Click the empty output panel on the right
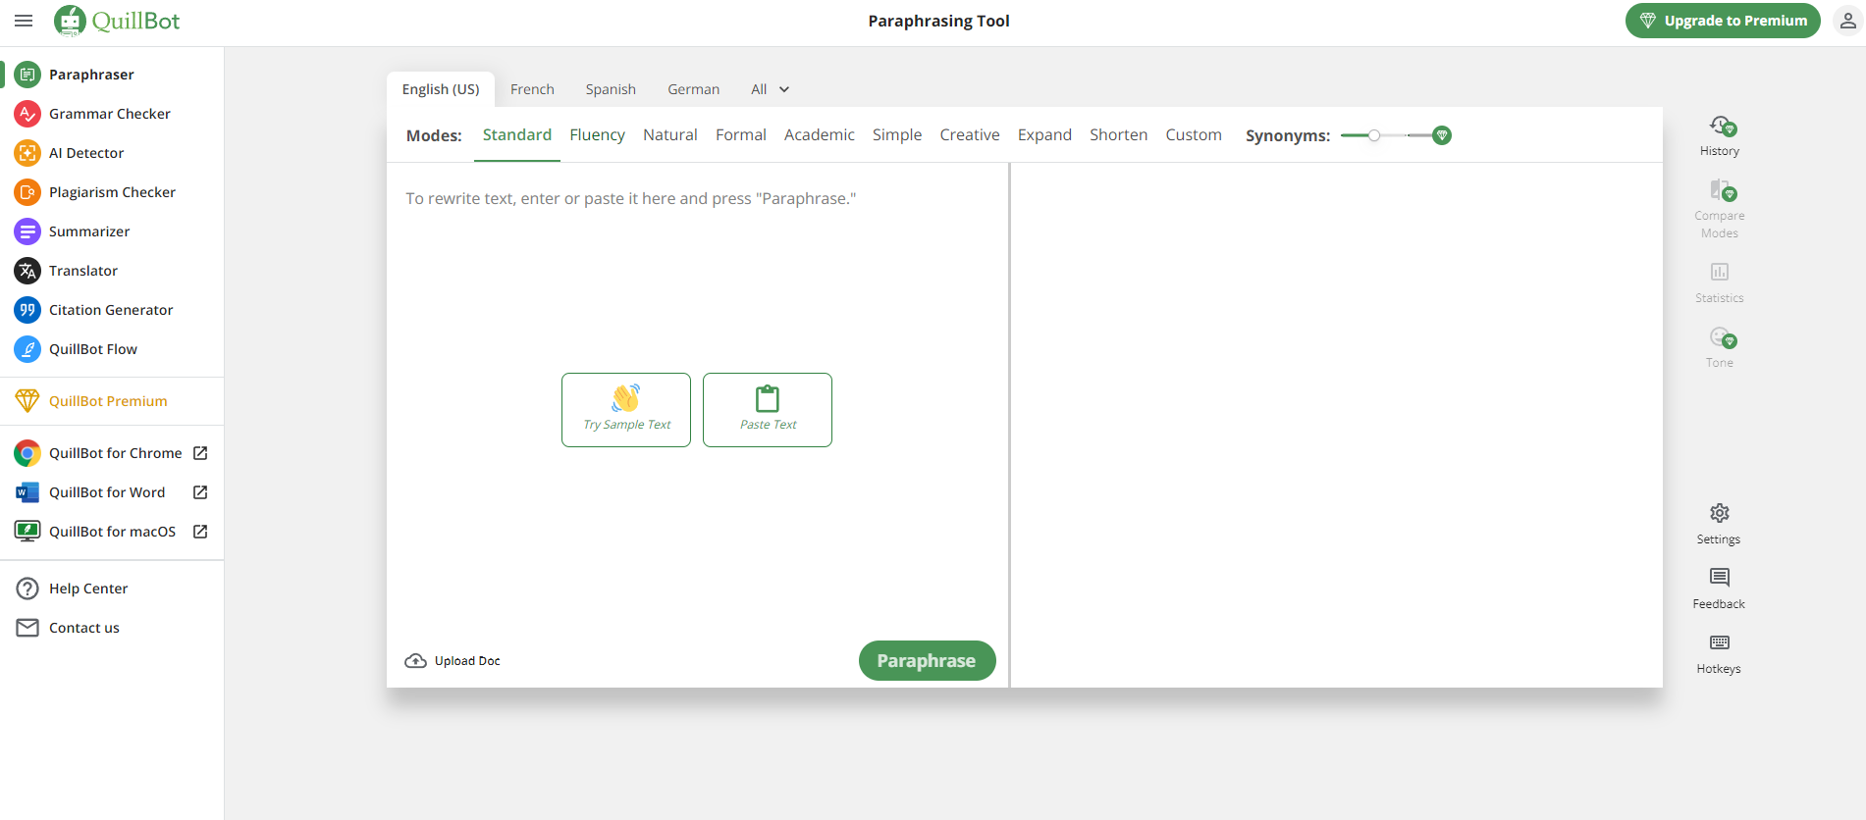 [1337, 425]
